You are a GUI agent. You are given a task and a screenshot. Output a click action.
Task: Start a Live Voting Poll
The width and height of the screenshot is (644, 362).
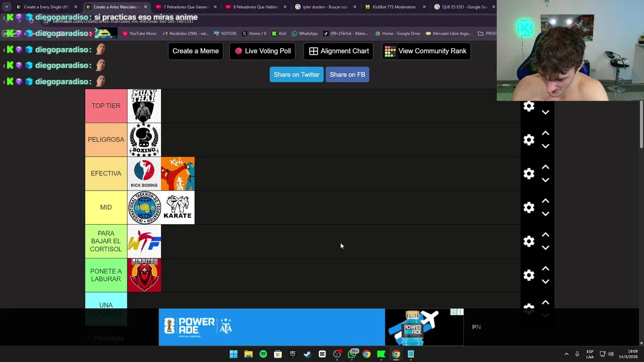coord(263,51)
